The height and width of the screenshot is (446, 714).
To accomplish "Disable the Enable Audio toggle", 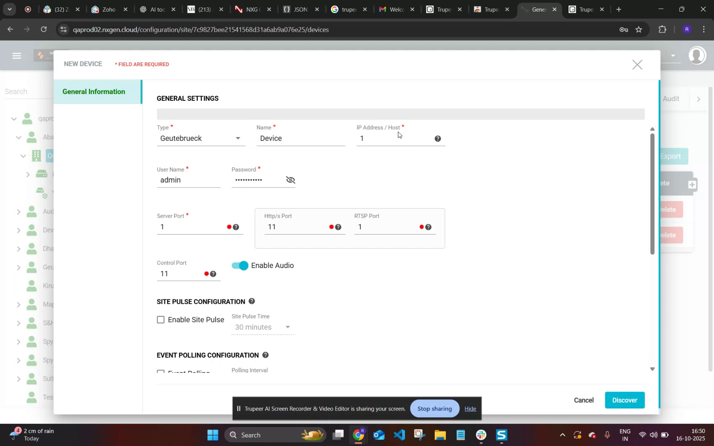I will [240, 266].
